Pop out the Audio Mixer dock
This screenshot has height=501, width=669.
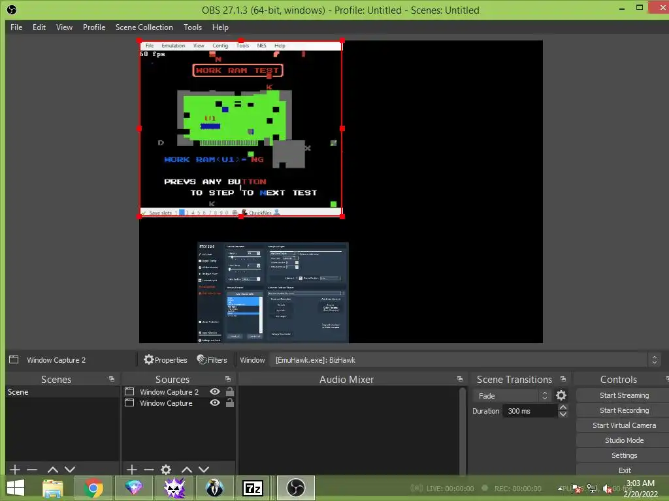[x=459, y=379]
